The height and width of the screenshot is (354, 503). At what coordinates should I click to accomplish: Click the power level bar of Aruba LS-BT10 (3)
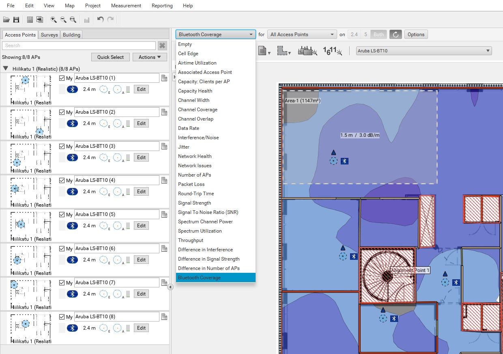coord(128,158)
